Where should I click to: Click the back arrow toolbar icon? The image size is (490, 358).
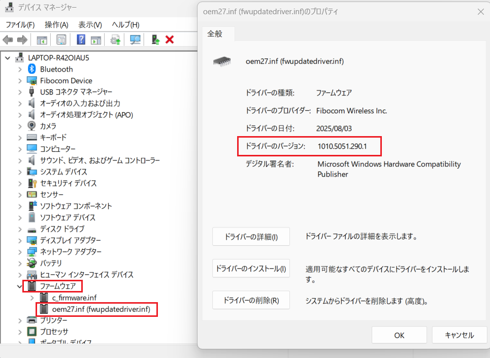(8, 40)
